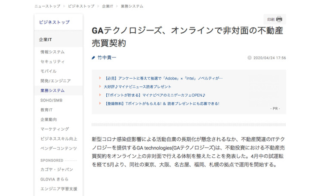Select 企業IT in the breadcrumb trail

108,6
